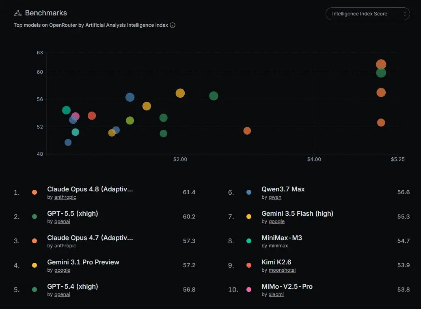Click the 55.3 score value
Screen dimensions: 421x309
click(x=404, y=217)
